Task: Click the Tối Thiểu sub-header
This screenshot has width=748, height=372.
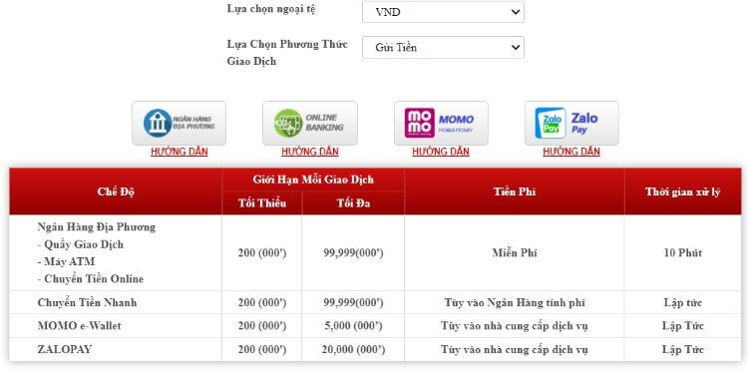Action: 262,202
